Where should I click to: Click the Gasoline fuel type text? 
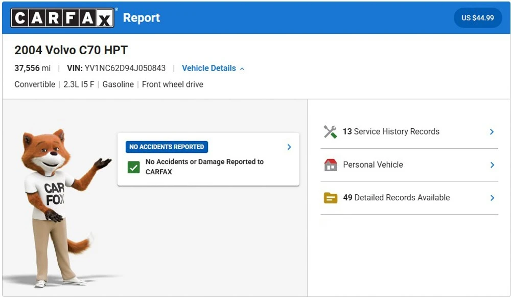coord(118,84)
